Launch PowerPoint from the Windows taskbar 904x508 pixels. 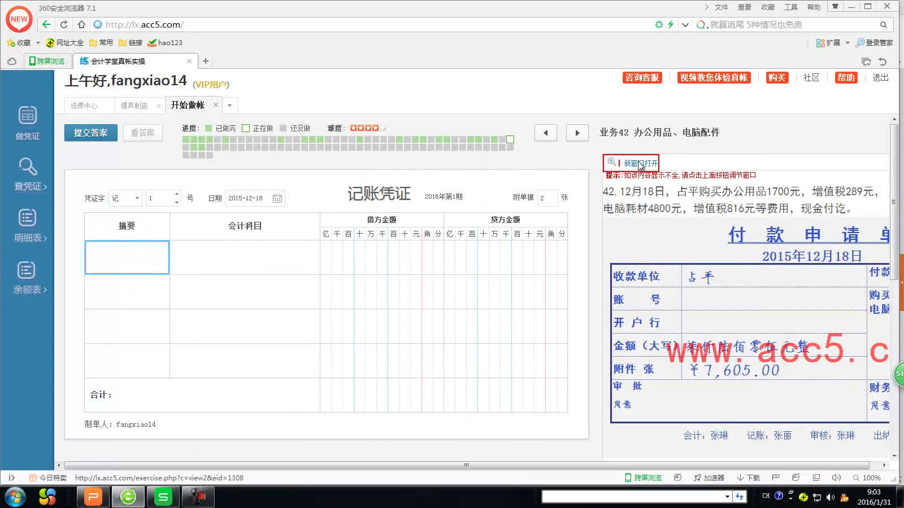93,497
